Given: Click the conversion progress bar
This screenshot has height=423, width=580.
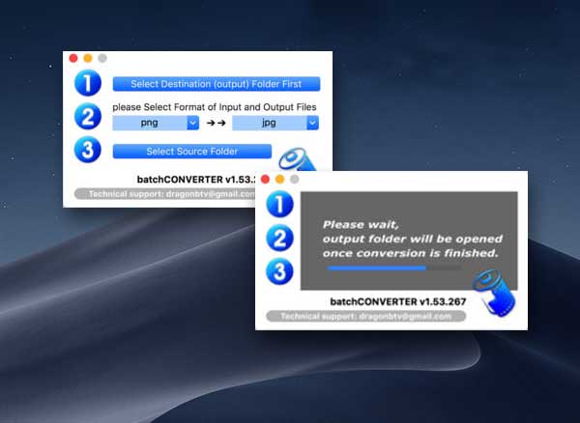Looking at the screenshot, I should 394,268.
